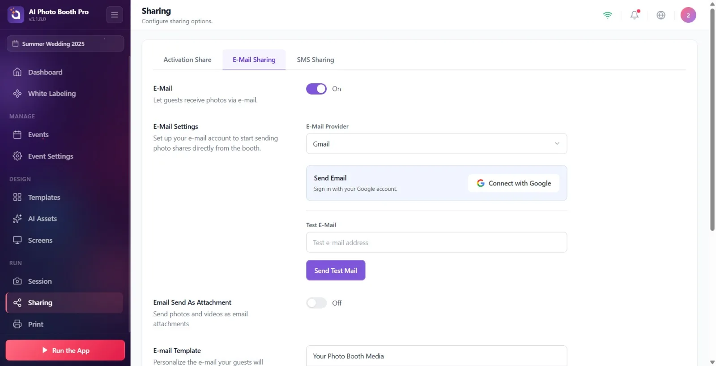Click the Dashboard home icon
Viewport: 716px width, 366px height.
[17, 72]
